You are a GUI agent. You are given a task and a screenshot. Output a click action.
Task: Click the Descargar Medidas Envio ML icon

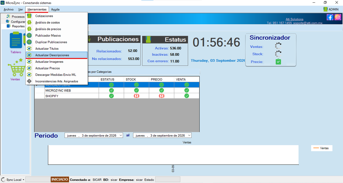point(29,75)
